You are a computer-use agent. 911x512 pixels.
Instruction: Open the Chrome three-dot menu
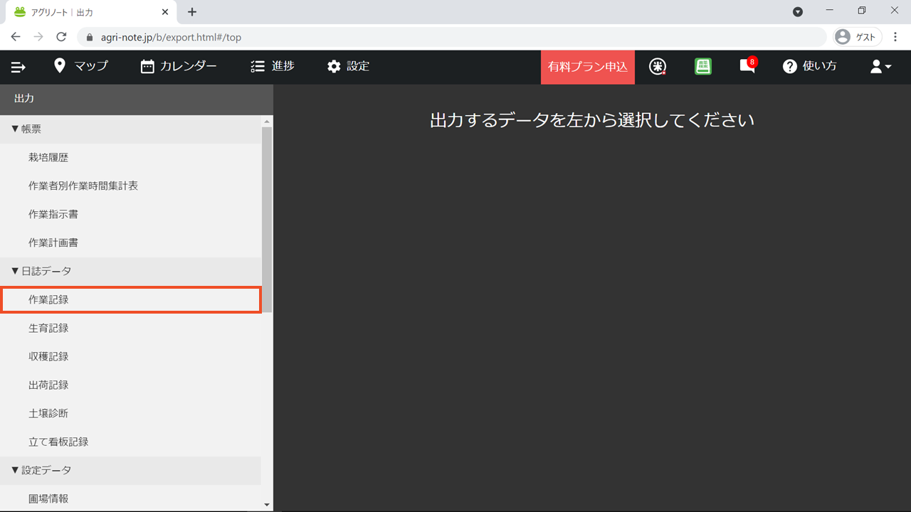895,37
